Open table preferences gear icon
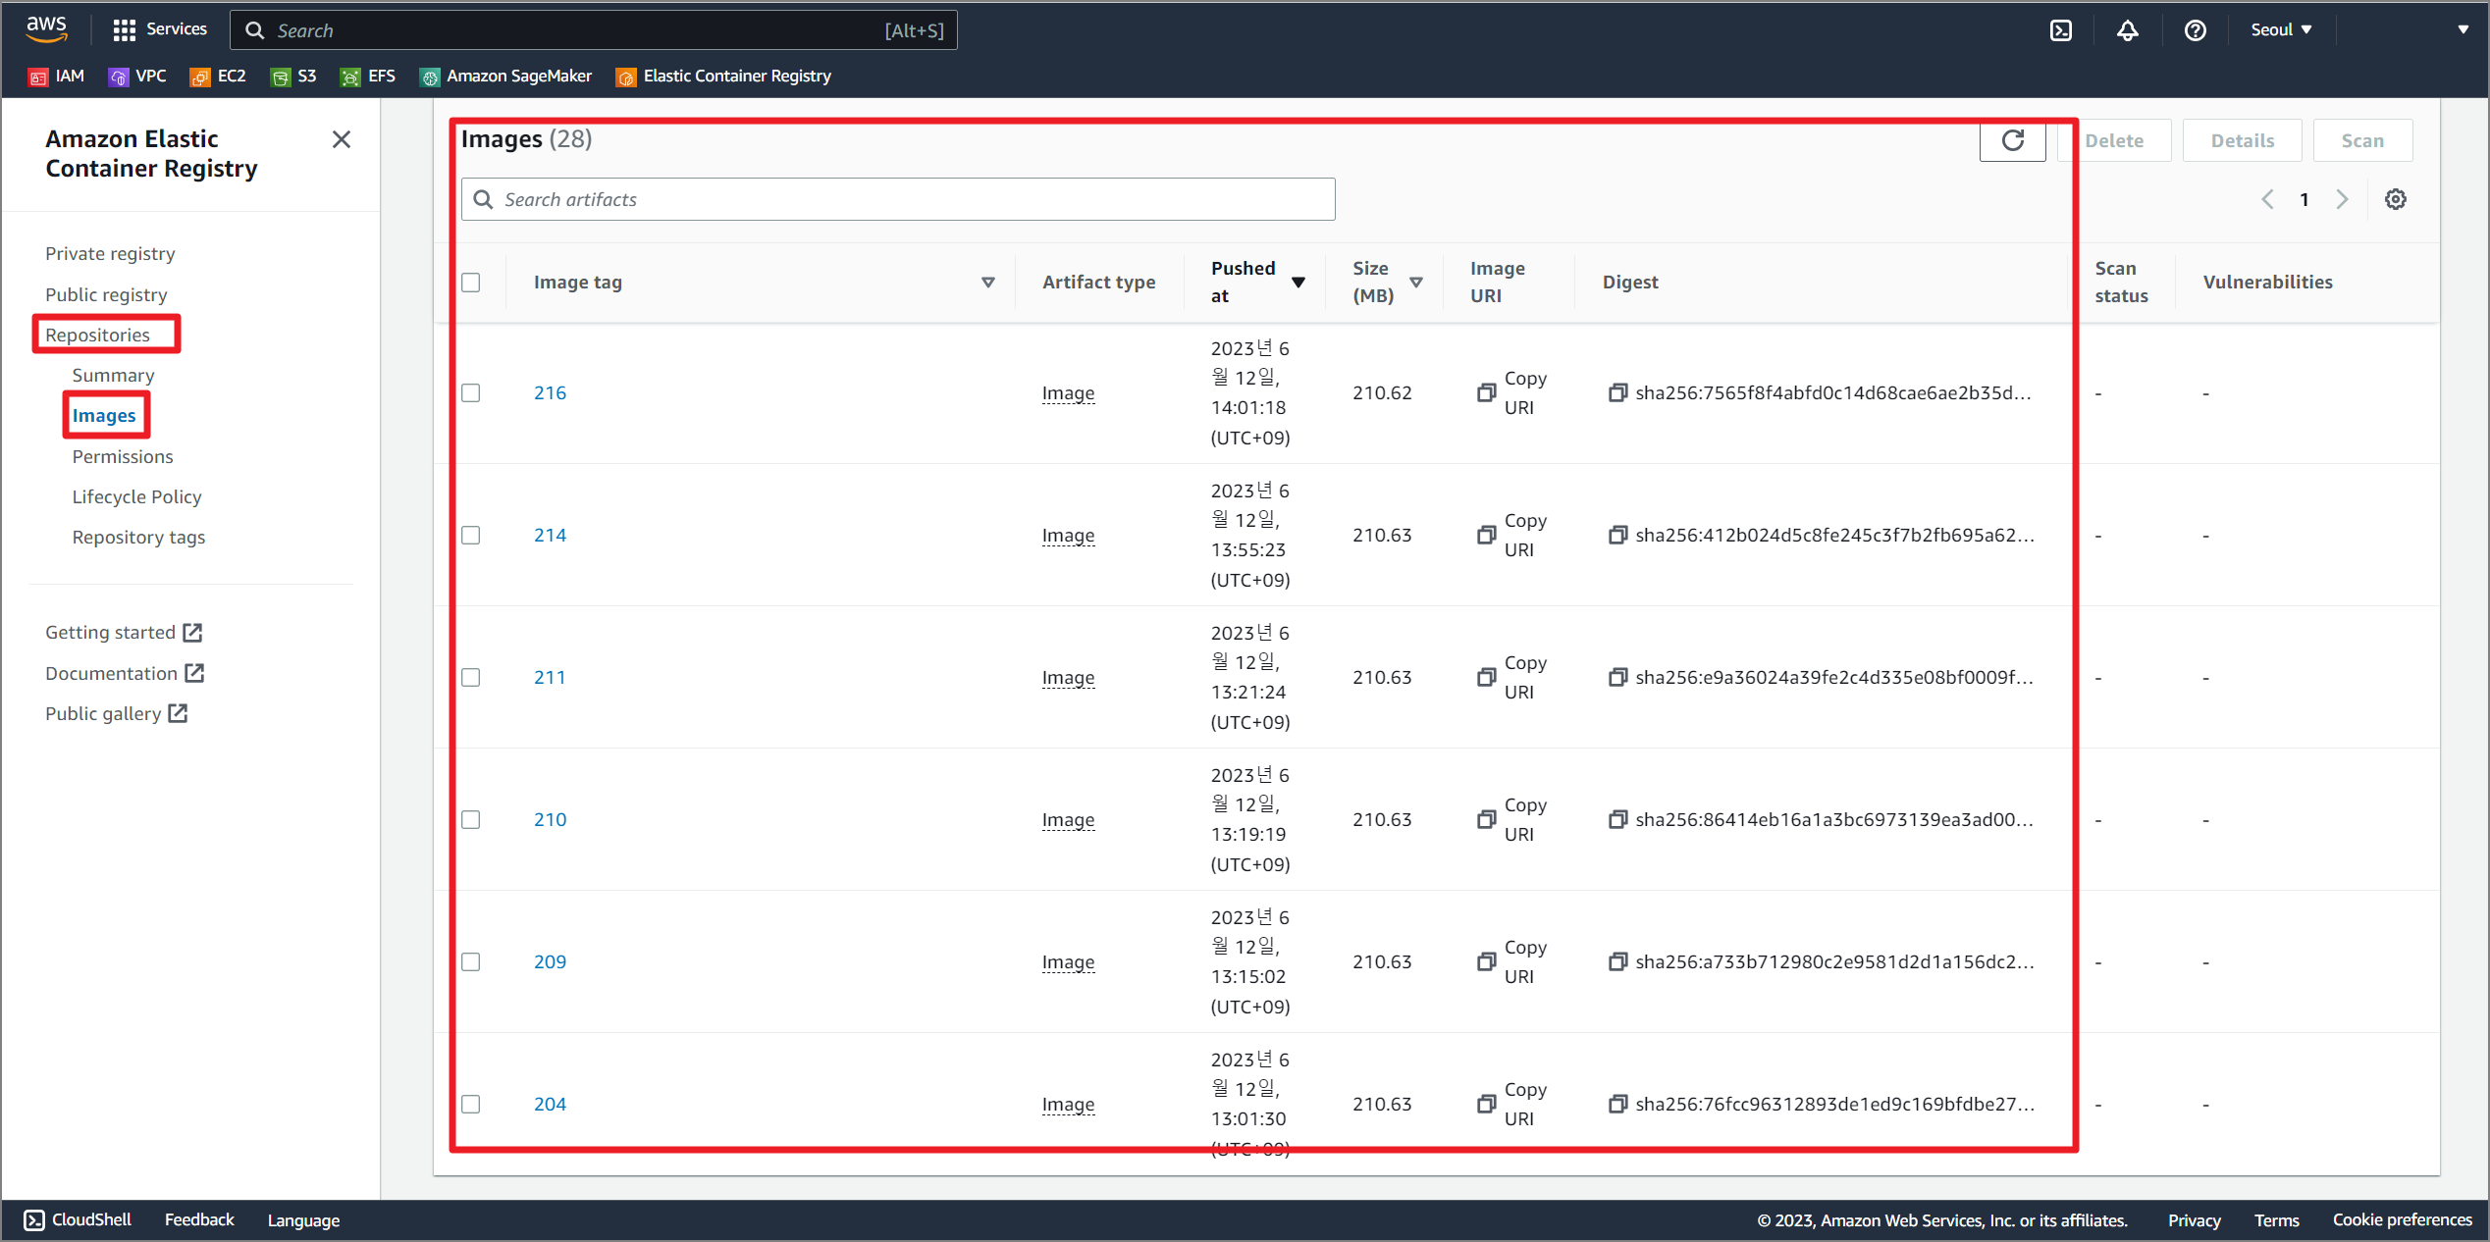Viewport: 2490px width, 1242px height. click(x=2395, y=200)
